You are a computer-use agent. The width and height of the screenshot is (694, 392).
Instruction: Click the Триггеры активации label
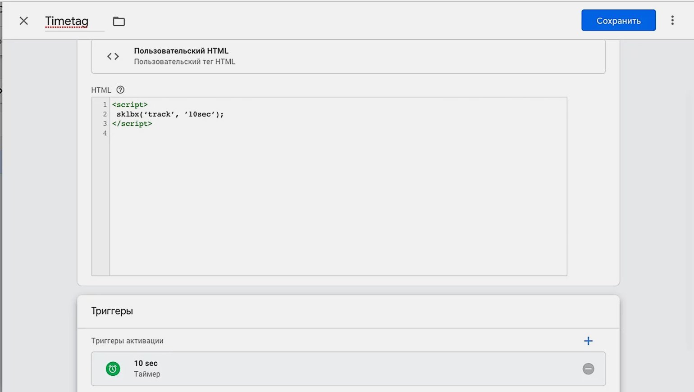127,341
